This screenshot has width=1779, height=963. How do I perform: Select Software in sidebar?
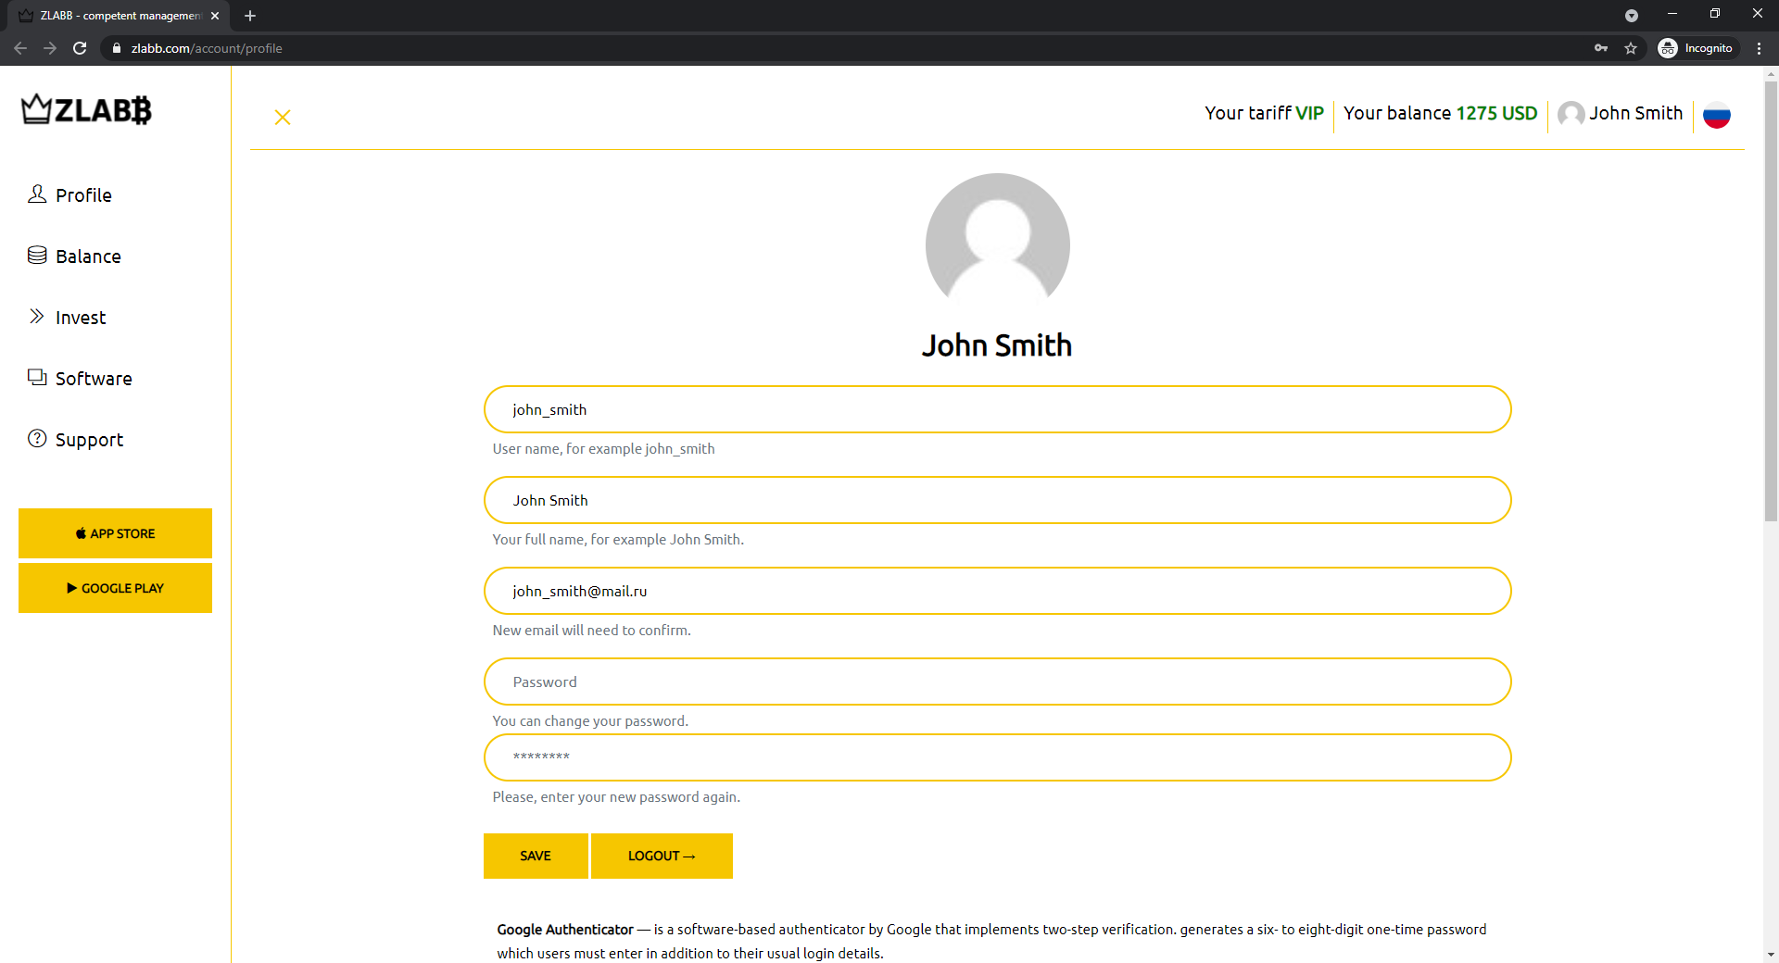pyautogui.click(x=93, y=379)
